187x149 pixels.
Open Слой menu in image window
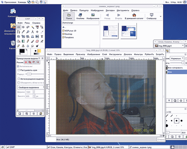(x=104, y=54)
